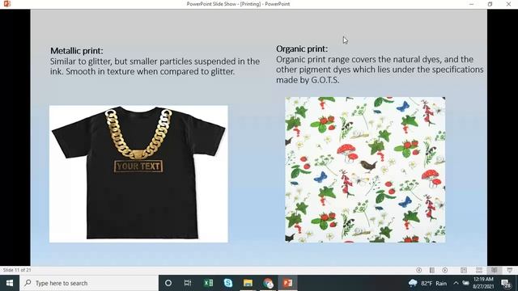Go to previous slide using status bar arrow
The image size is (518, 291).
coord(419,270)
